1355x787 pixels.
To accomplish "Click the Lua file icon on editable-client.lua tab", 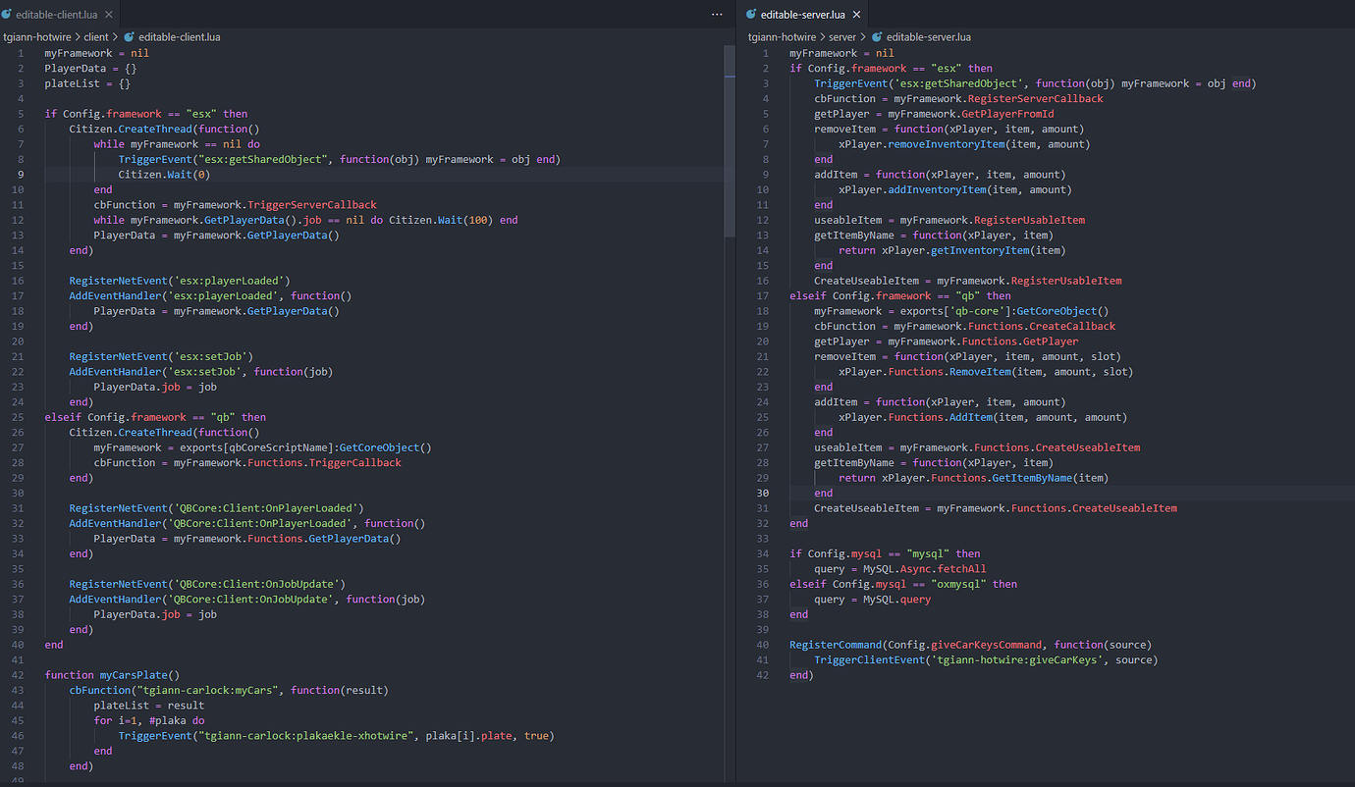I will 8,14.
